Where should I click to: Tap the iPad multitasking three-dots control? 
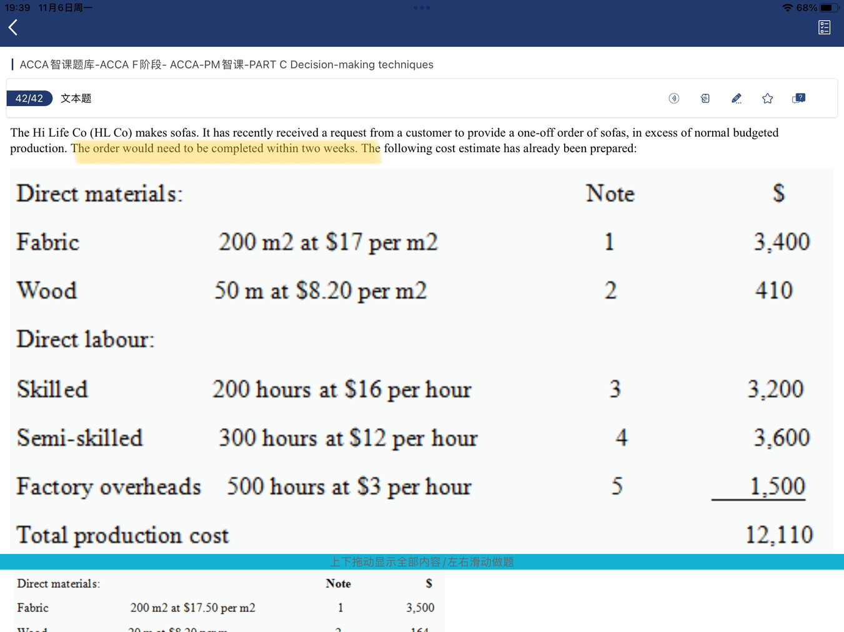[422, 8]
